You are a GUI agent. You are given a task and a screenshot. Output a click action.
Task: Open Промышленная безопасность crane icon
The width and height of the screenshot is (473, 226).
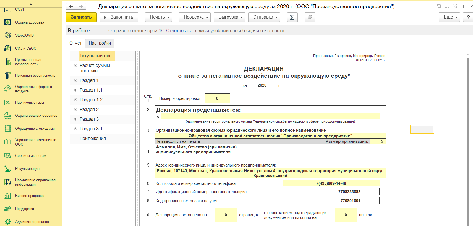click(8, 62)
